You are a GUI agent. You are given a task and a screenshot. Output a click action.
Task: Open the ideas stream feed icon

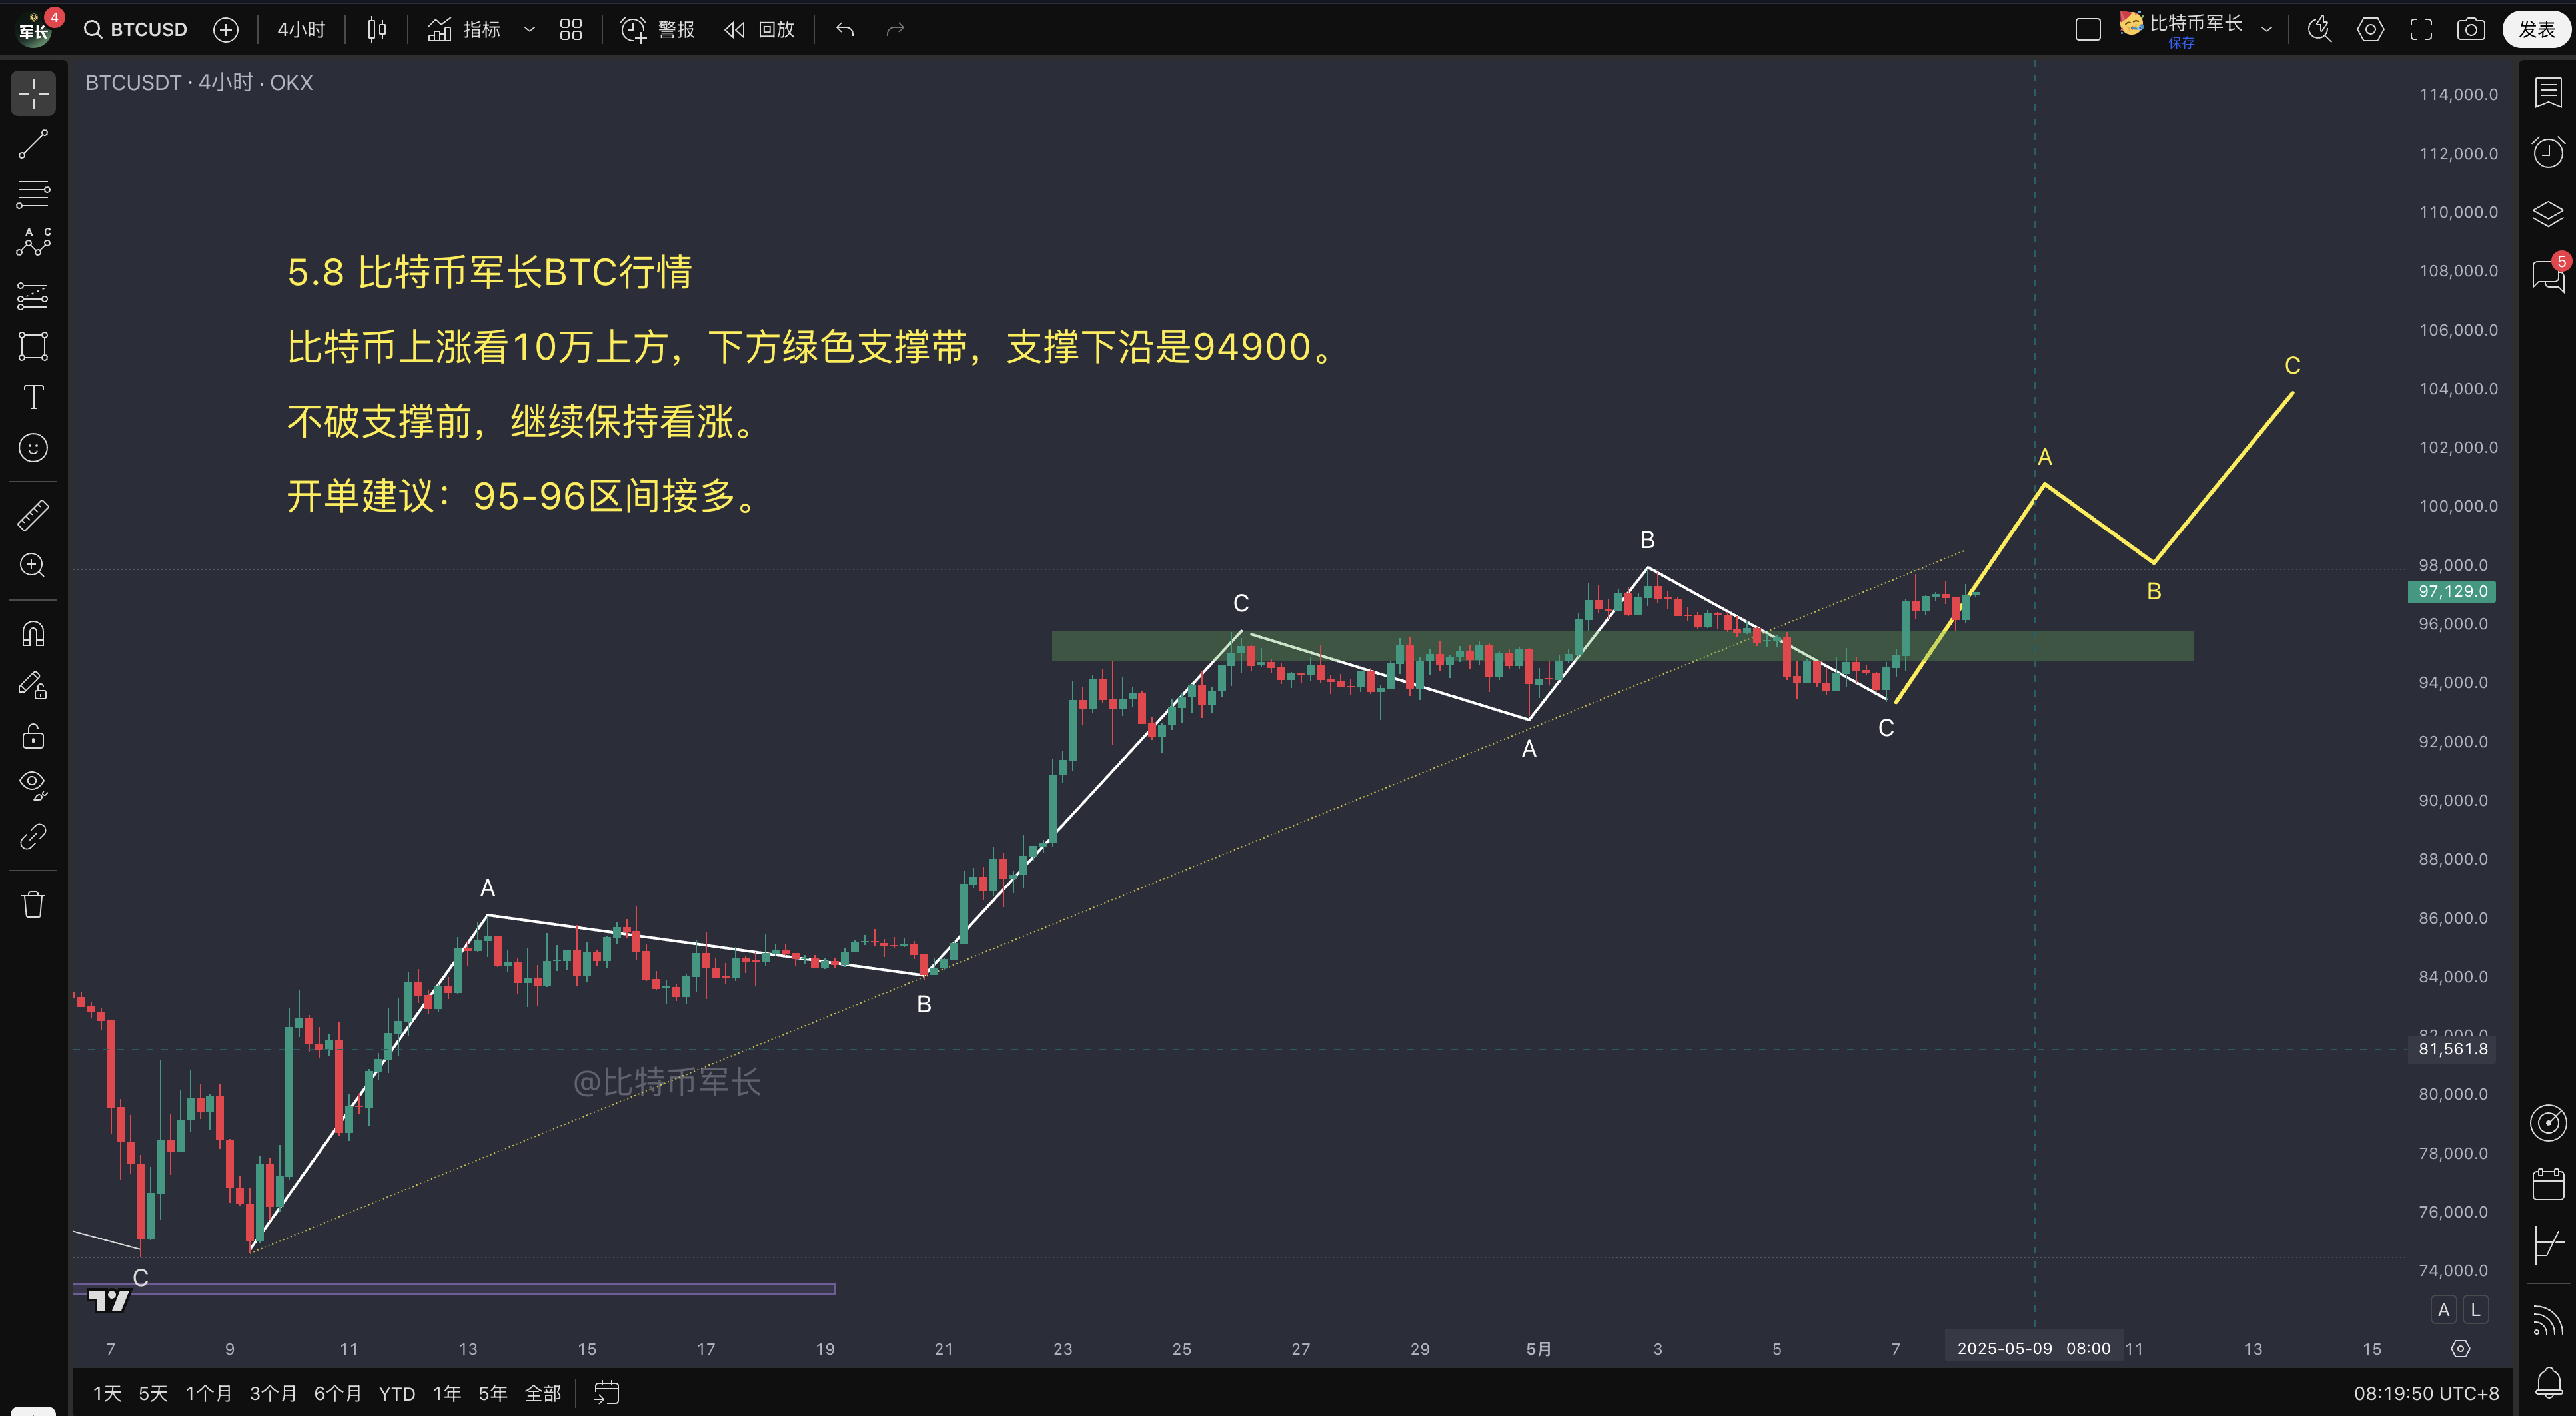pyautogui.click(x=2548, y=1321)
